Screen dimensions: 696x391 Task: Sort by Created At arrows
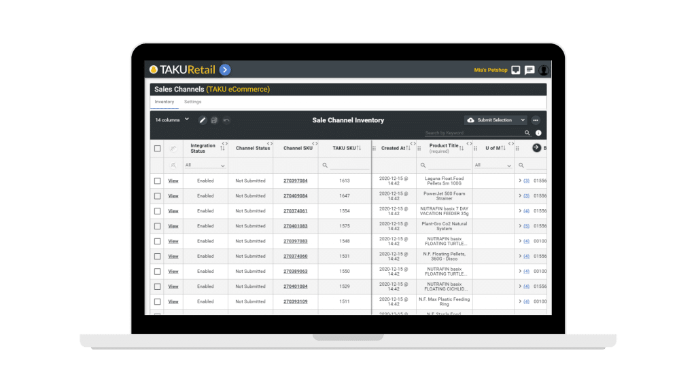click(408, 148)
